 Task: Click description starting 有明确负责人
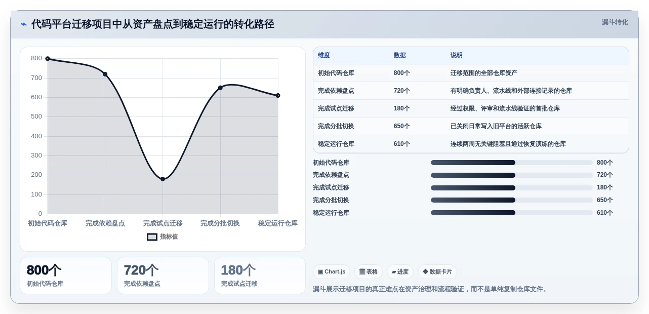pos(511,91)
